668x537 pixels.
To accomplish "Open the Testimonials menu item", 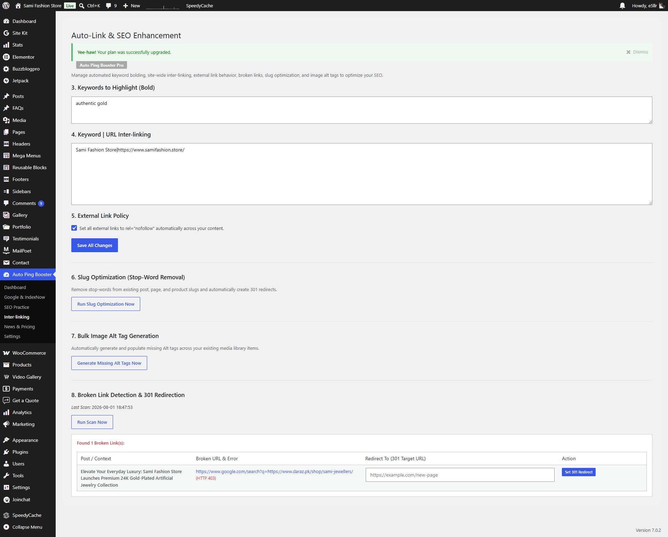I will pos(26,239).
